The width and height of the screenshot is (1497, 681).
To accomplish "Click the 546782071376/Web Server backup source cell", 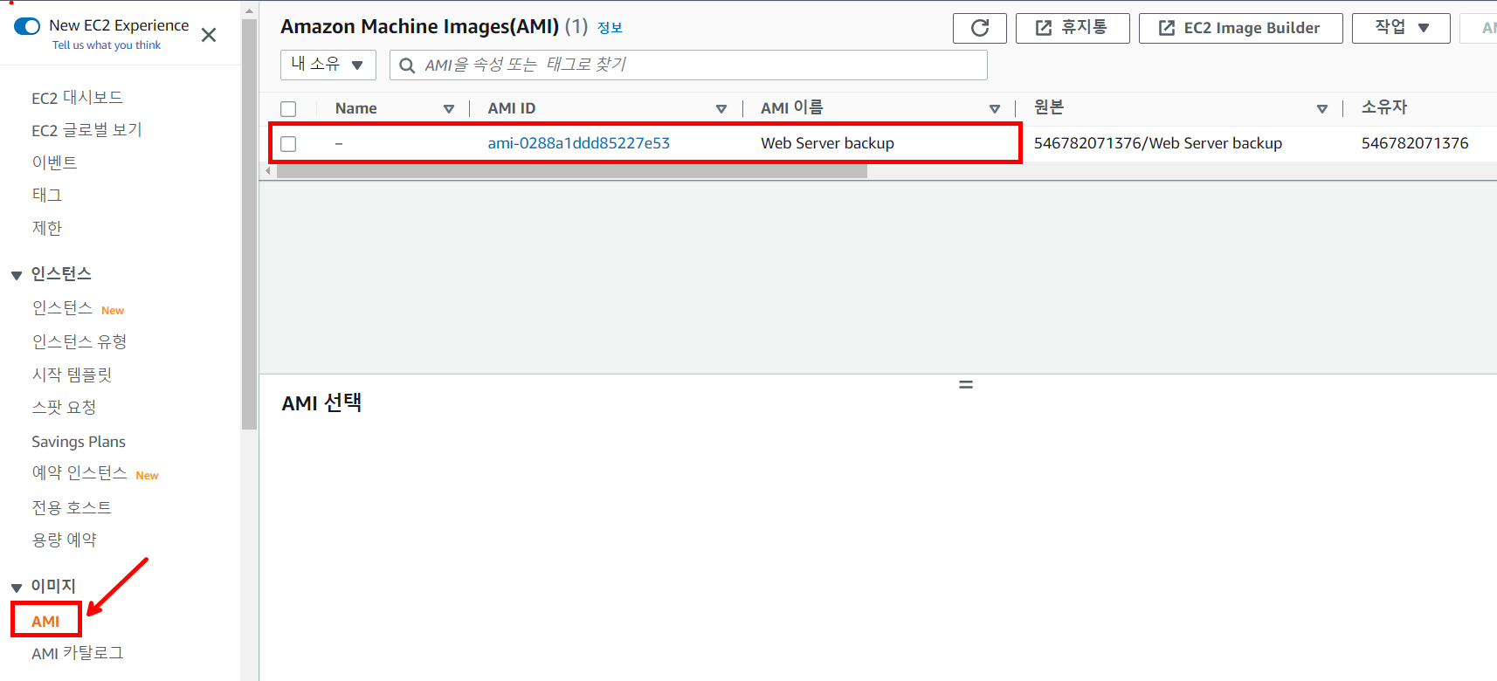I will pos(1158,143).
